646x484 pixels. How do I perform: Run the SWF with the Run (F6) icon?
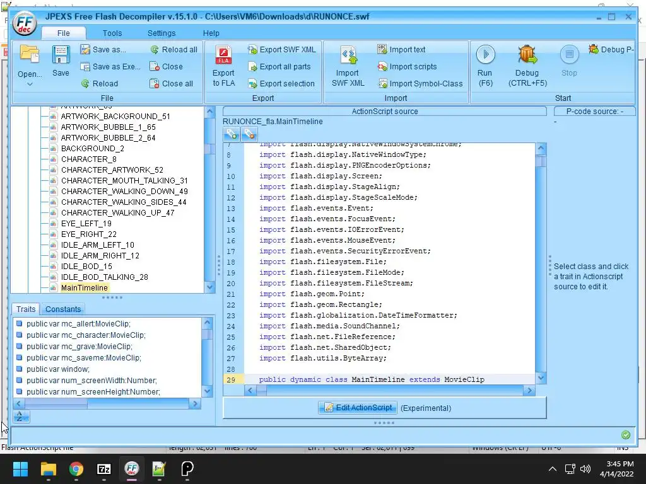485,54
